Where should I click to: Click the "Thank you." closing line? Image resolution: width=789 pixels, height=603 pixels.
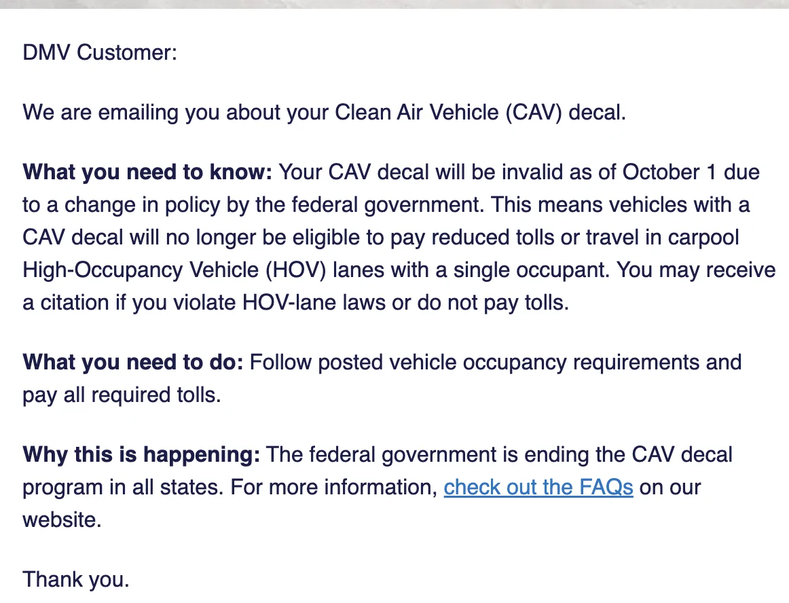tap(76, 579)
